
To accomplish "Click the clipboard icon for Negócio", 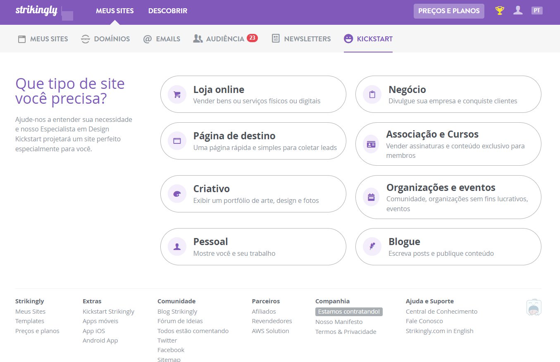I will coord(372,94).
